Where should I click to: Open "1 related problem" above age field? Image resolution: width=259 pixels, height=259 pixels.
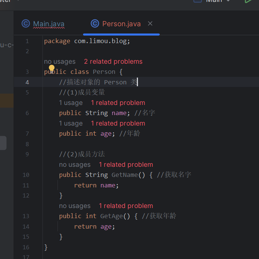click(118, 123)
